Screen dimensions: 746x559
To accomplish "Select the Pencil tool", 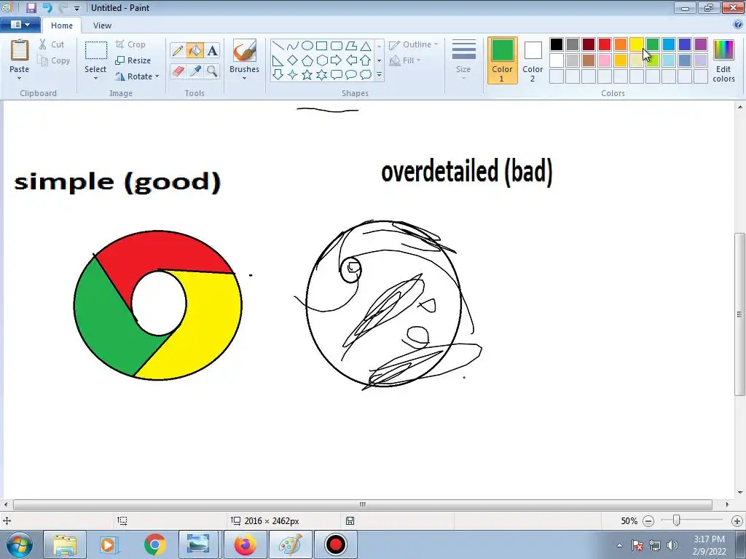I will click(178, 50).
